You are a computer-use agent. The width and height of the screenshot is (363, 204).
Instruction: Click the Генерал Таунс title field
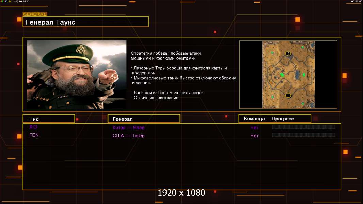pos(85,22)
